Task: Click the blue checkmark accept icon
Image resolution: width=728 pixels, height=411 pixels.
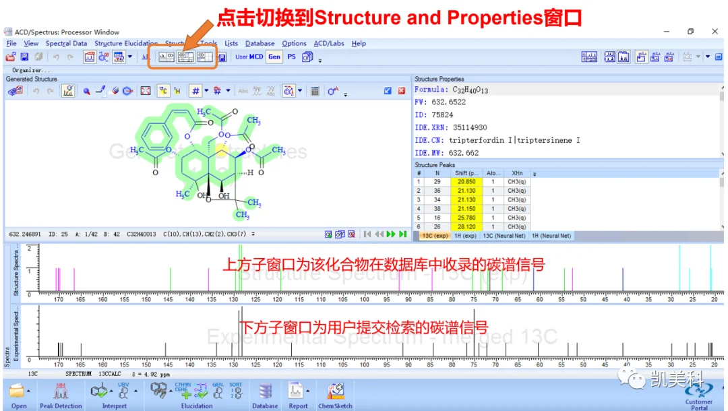Action: click(388, 91)
